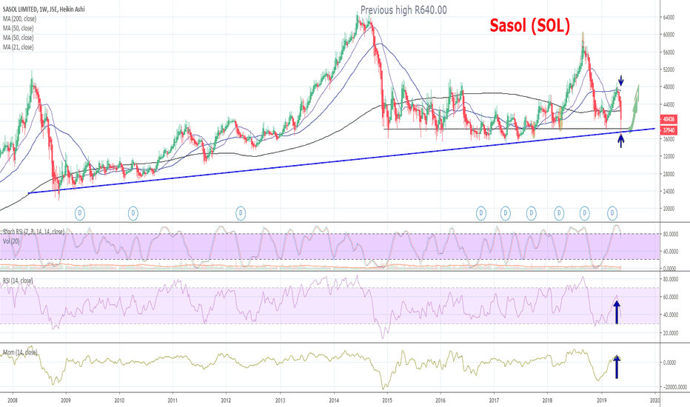Click the 64000 price axis label
Image resolution: width=690 pixels, height=407 pixels.
[x=669, y=17]
